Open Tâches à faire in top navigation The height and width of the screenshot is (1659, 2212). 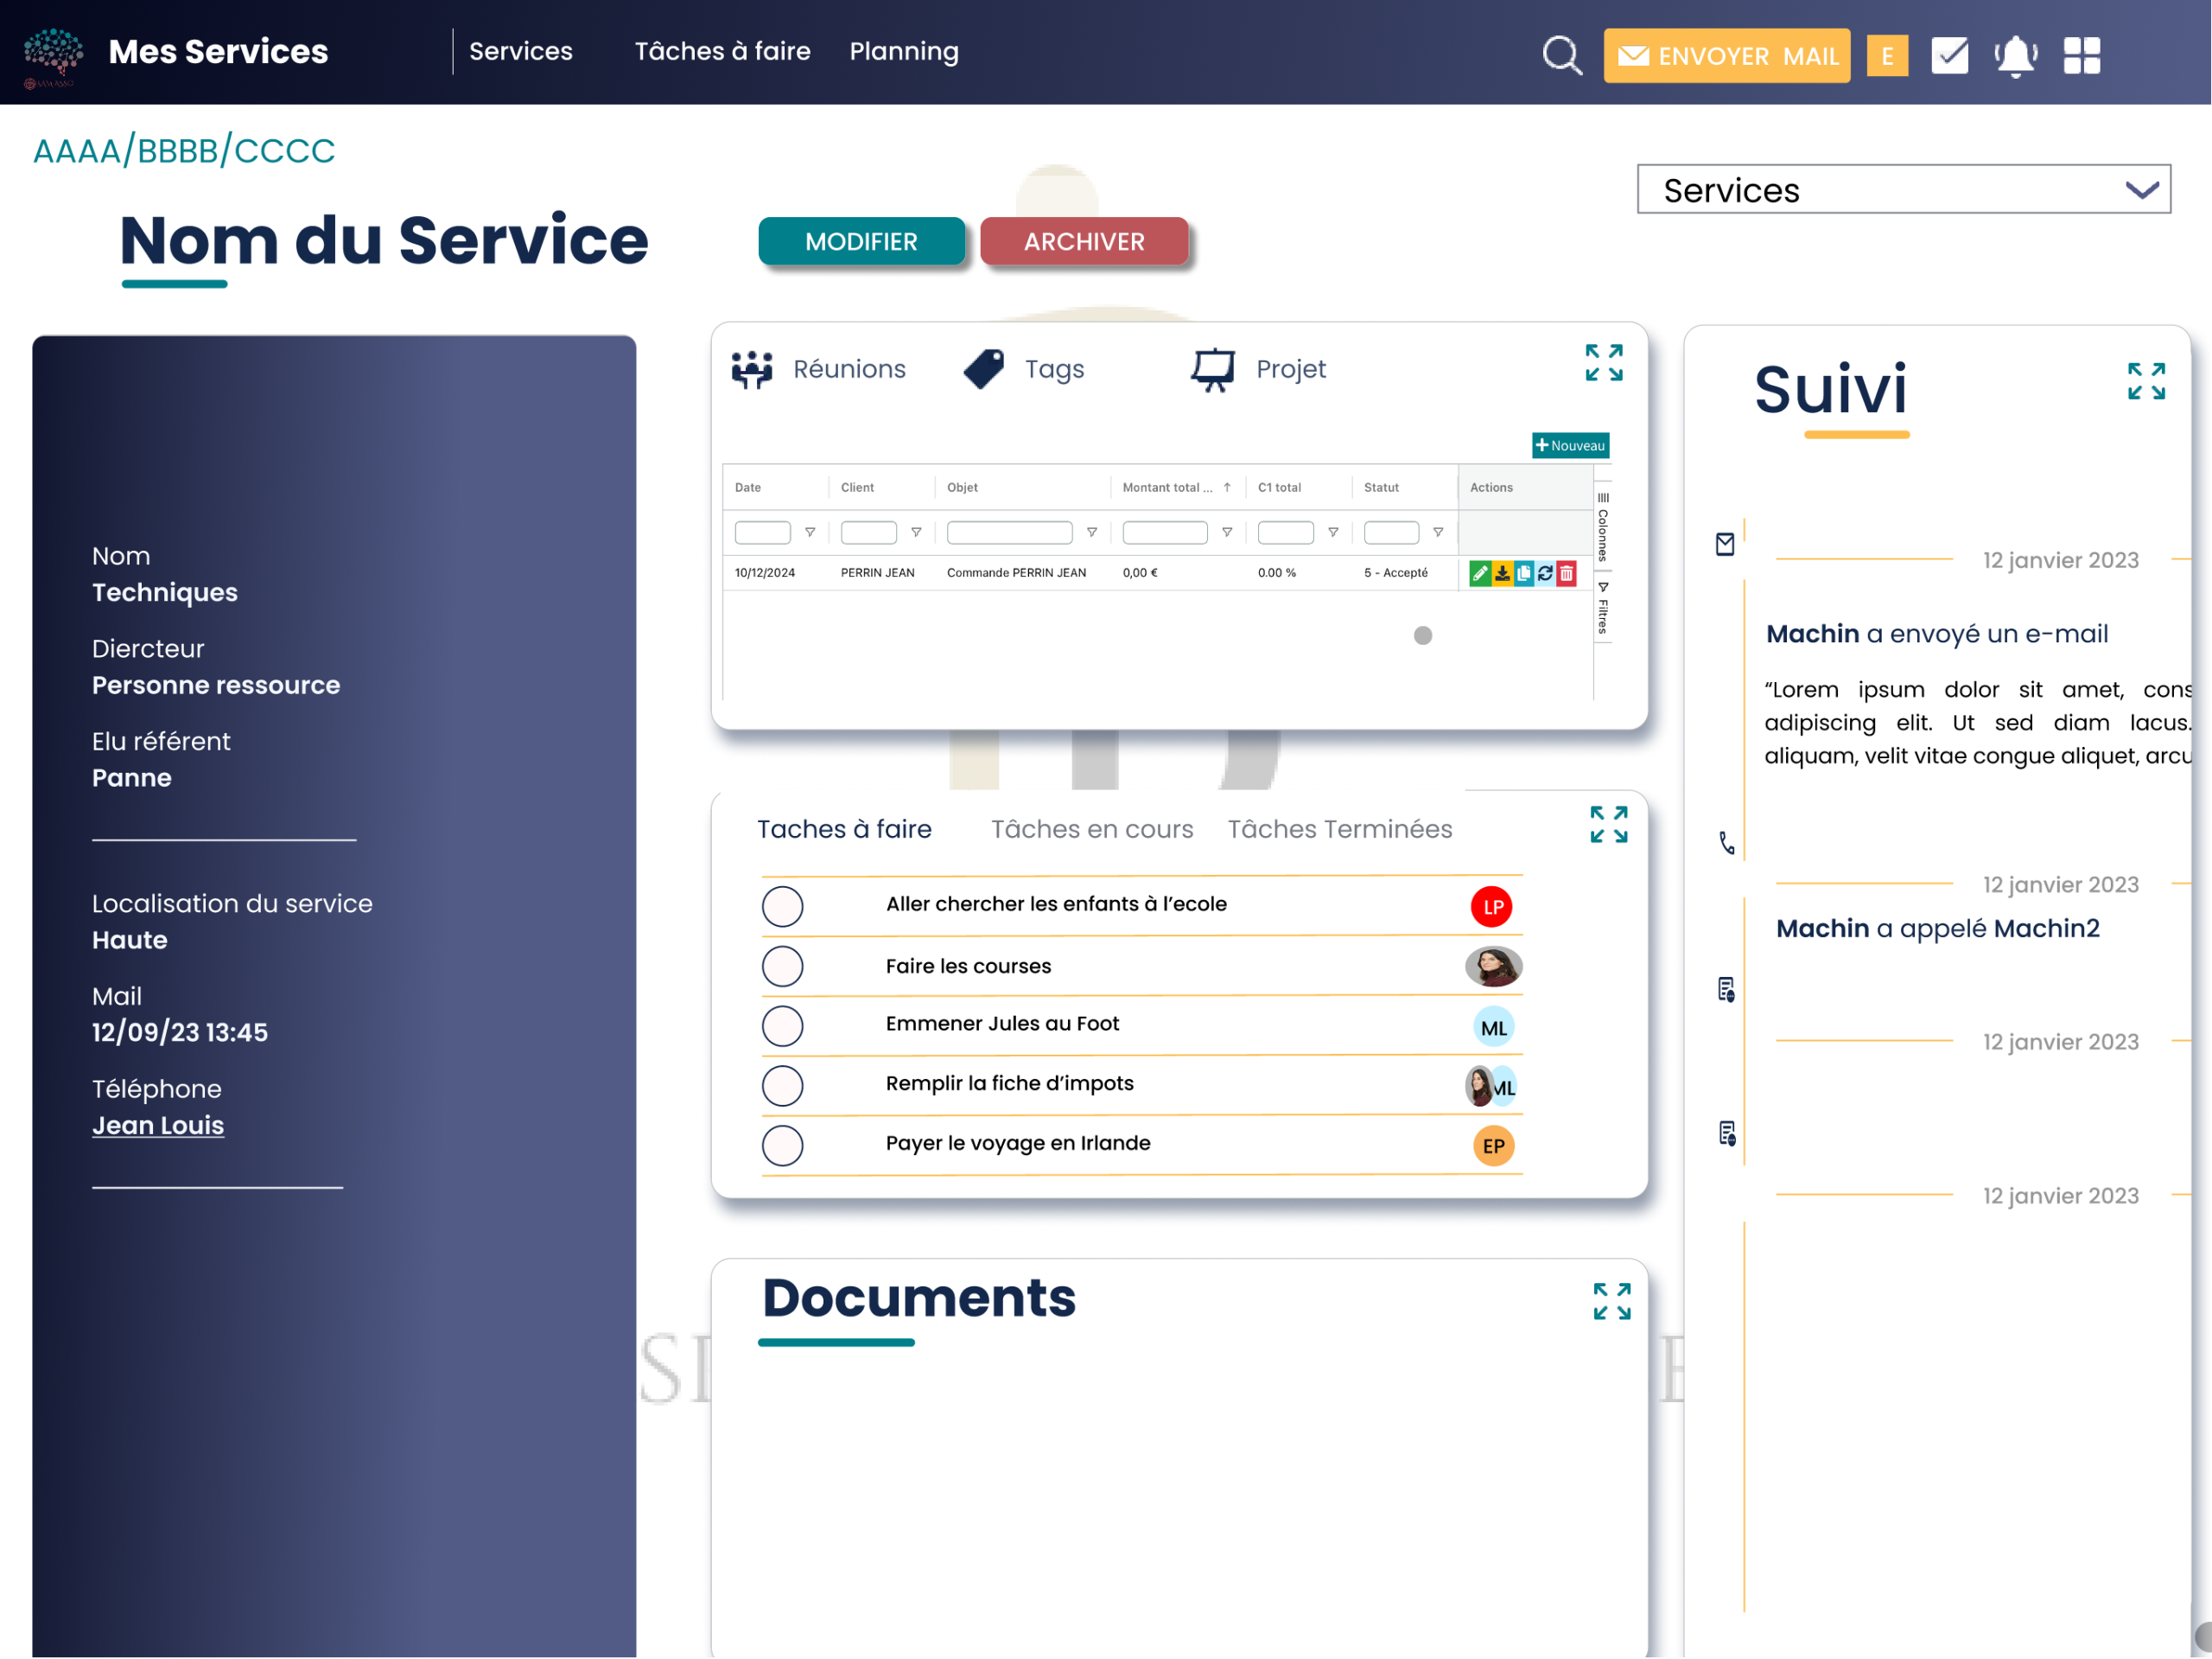tap(722, 51)
